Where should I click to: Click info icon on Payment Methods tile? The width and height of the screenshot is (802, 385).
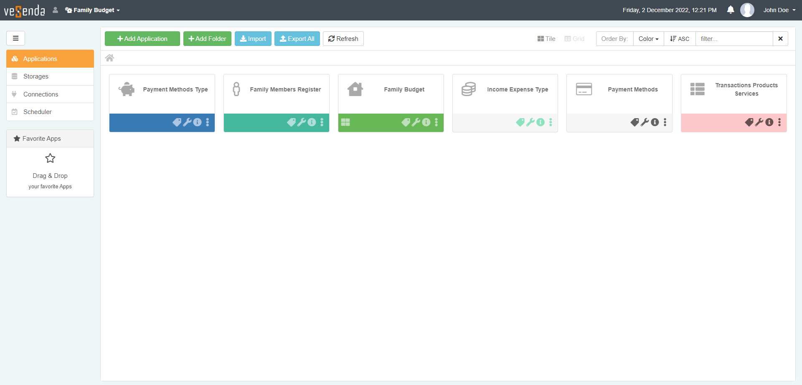point(655,122)
